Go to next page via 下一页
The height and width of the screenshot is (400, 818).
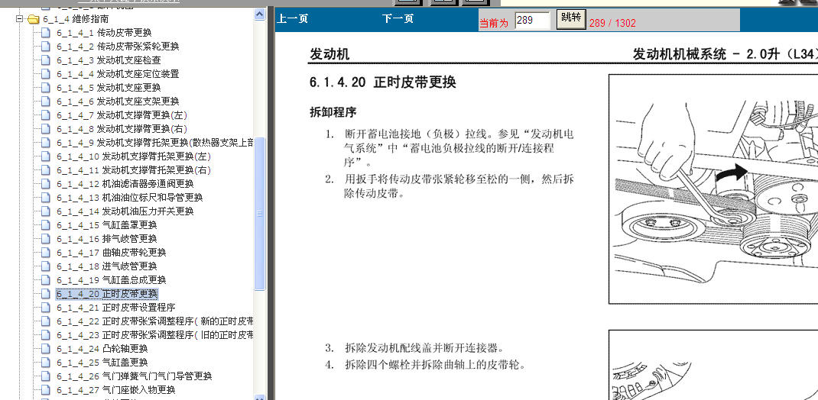398,19
